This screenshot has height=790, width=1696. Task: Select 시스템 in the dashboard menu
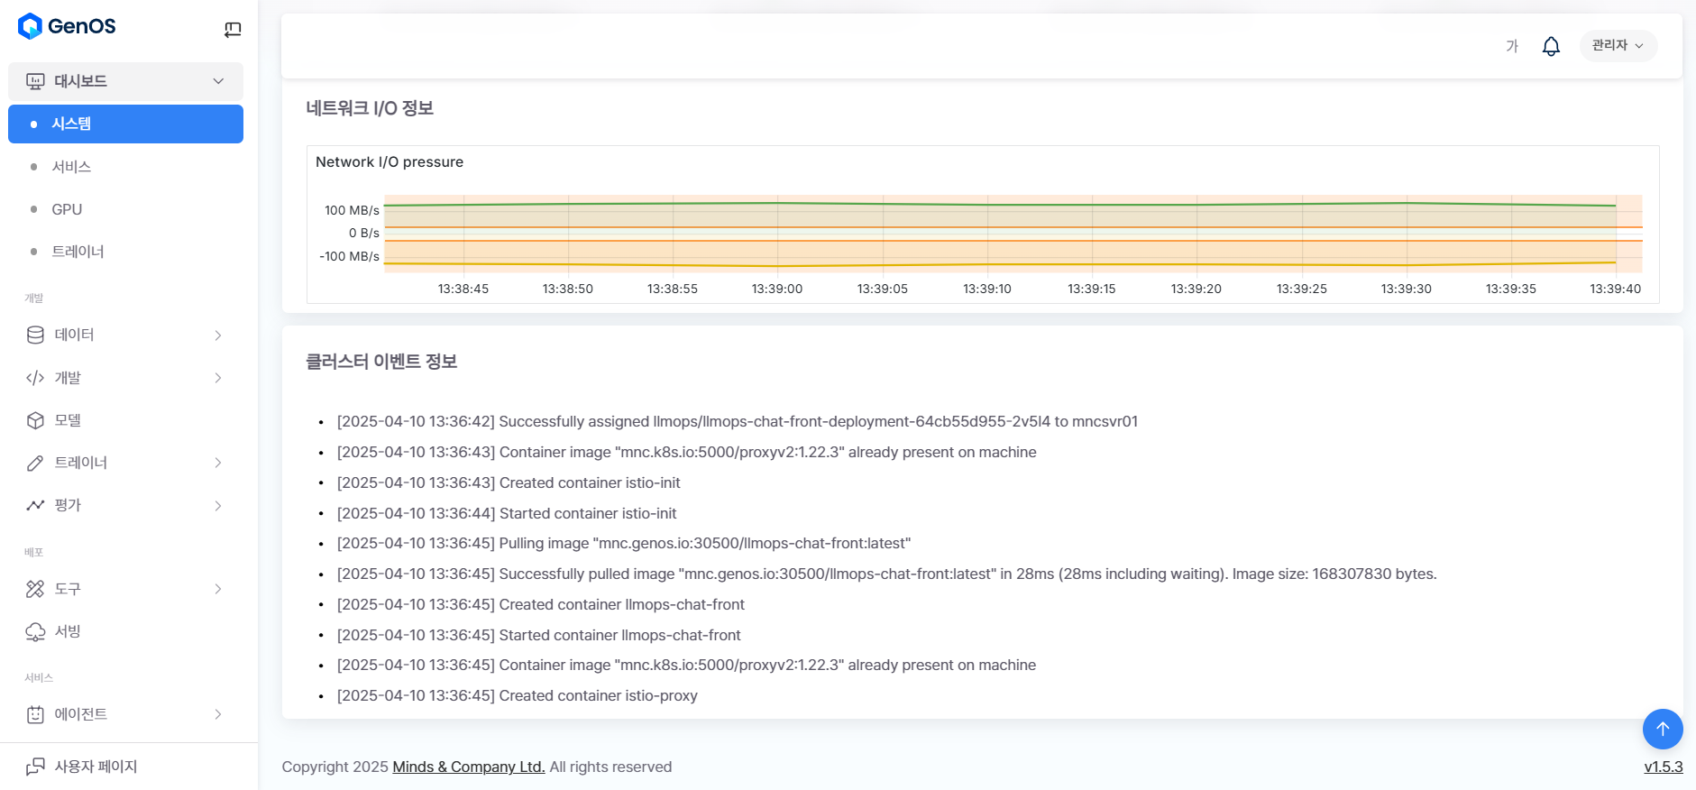[125, 124]
